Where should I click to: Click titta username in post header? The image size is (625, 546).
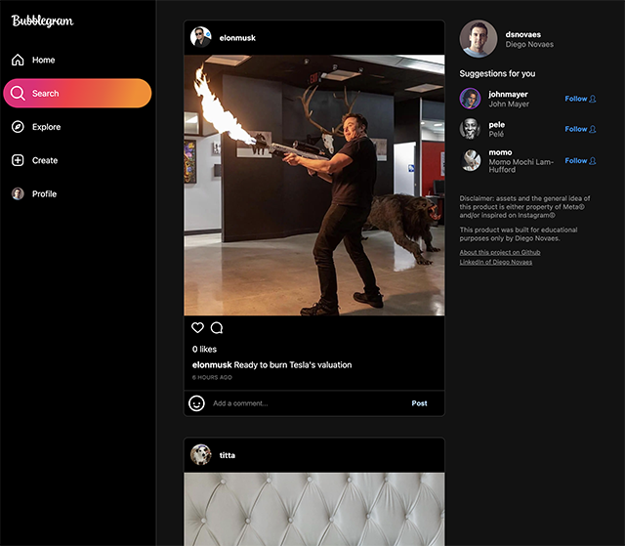click(x=228, y=455)
